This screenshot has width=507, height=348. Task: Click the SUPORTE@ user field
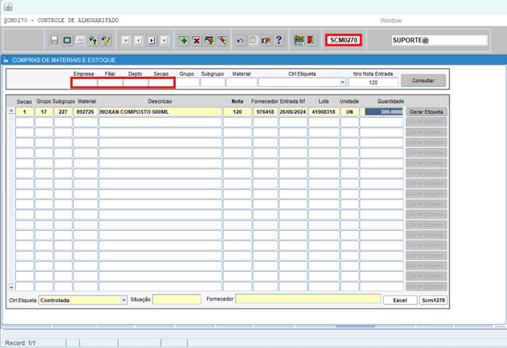[x=439, y=40]
